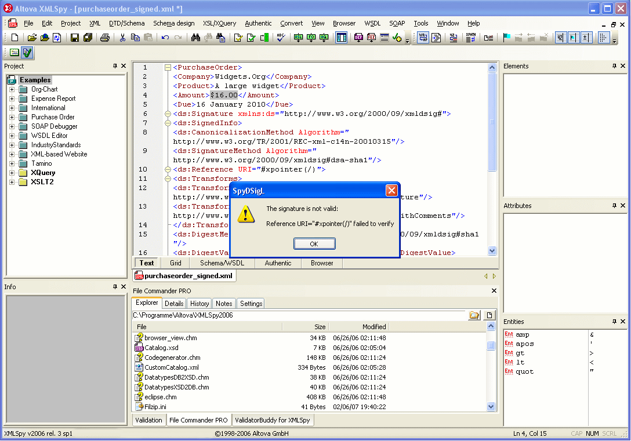This screenshot has width=631, height=441.
Task: Create a new document with the New icon
Action: coord(15,38)
